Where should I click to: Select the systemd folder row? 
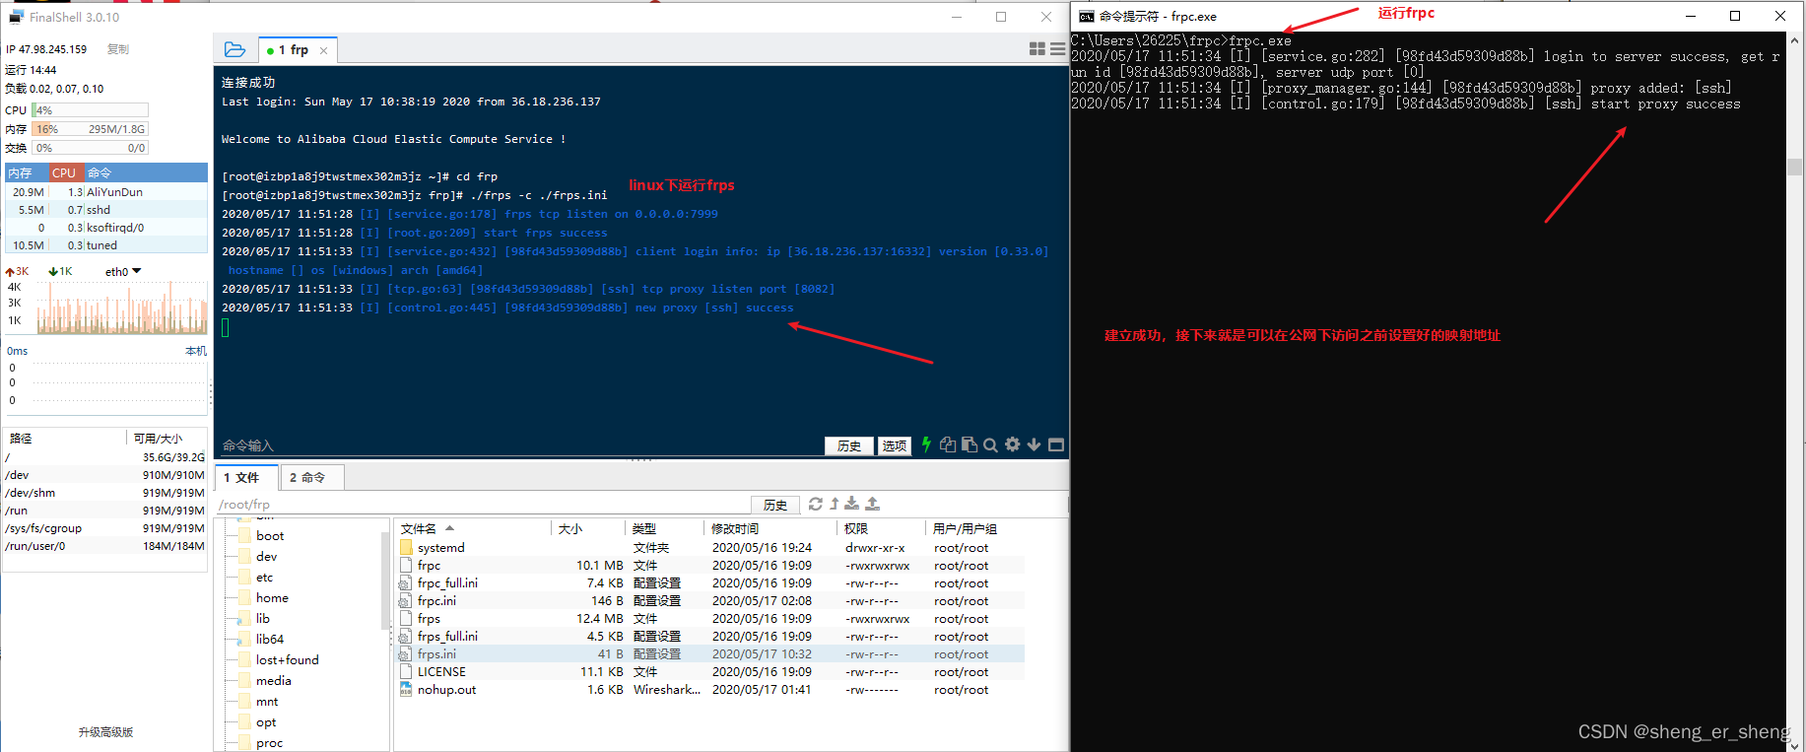pyautogui.click(x=709, y=548)
